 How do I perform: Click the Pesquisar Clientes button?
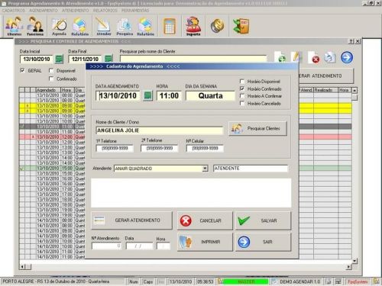(257, 129)
